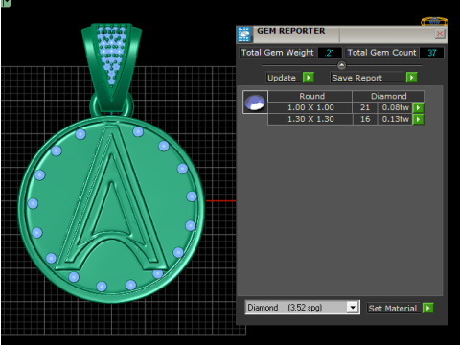Click the green arrow next to Save Report

[x=412, y=78]
